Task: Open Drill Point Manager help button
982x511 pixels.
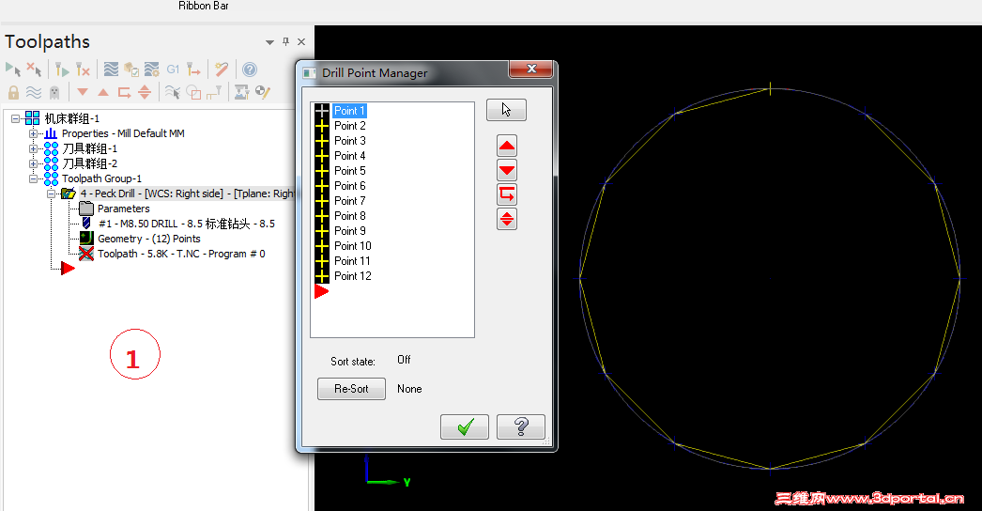Action: pos(521,427)
